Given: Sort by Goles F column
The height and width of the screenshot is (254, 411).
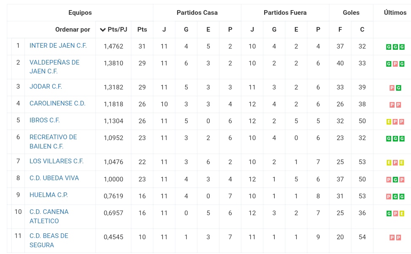Looking at the screenshot, I should (x=340, y=30).
